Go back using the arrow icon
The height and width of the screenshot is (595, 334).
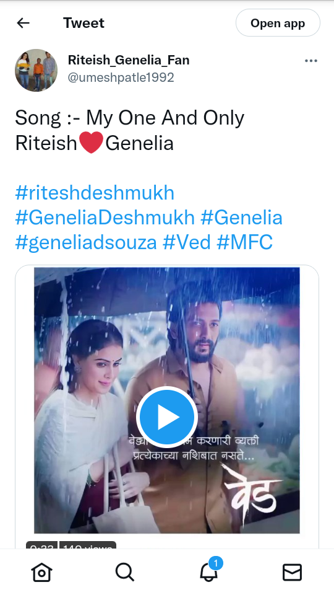tap(23, 23)
